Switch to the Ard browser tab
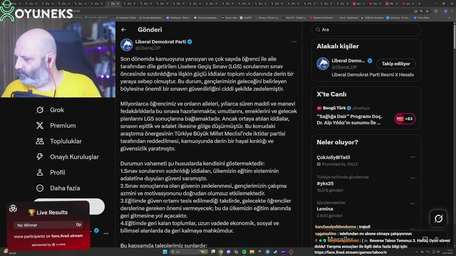 (359, 4)
